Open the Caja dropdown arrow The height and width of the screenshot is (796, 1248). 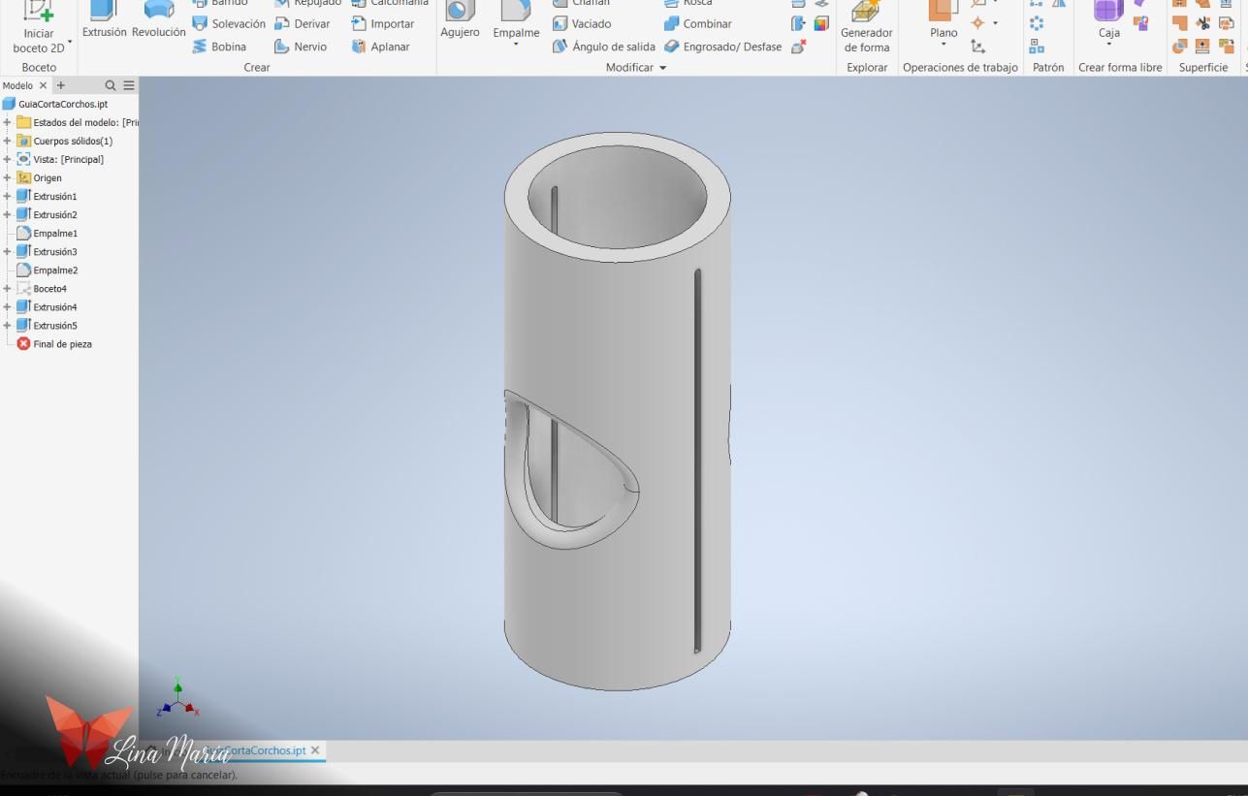click(1109, 45)
